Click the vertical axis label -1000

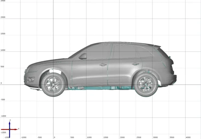point(3,116)
